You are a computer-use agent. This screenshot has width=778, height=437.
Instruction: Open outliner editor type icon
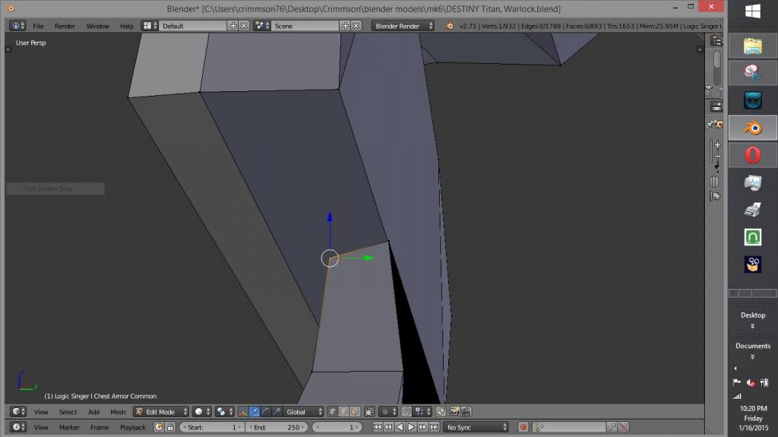(716, 41)
